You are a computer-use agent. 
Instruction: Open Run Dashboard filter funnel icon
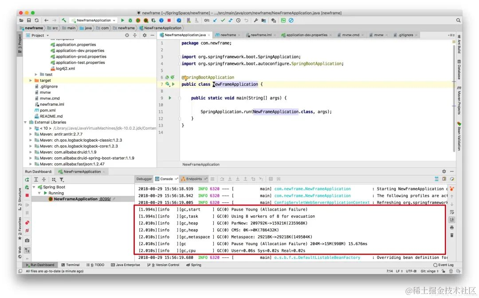(62, 179)
